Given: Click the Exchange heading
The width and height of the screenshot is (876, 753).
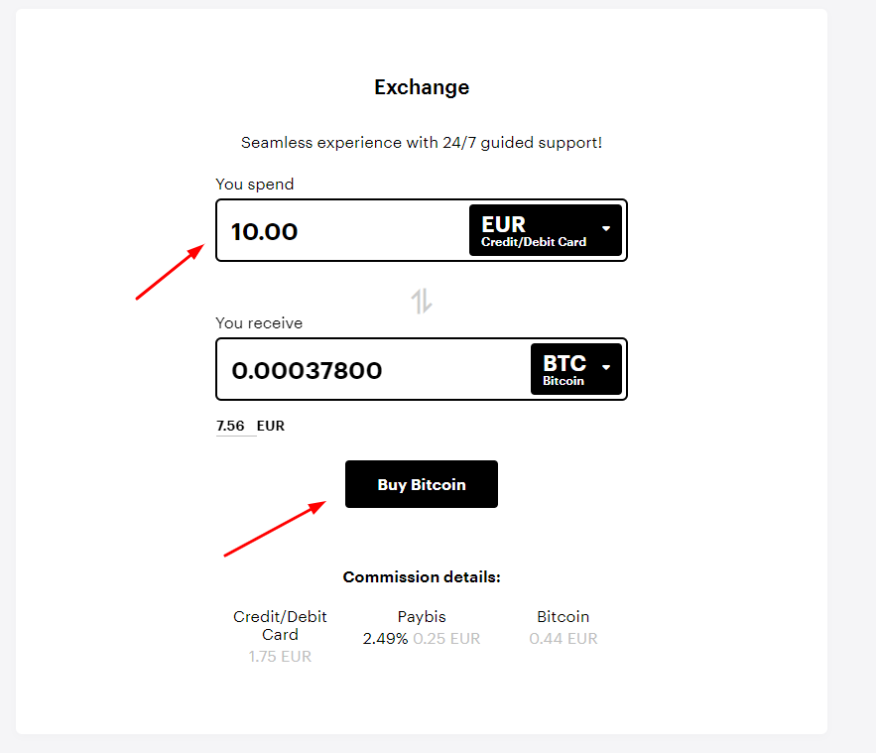Looking at the screenshot, I should 421,87.
